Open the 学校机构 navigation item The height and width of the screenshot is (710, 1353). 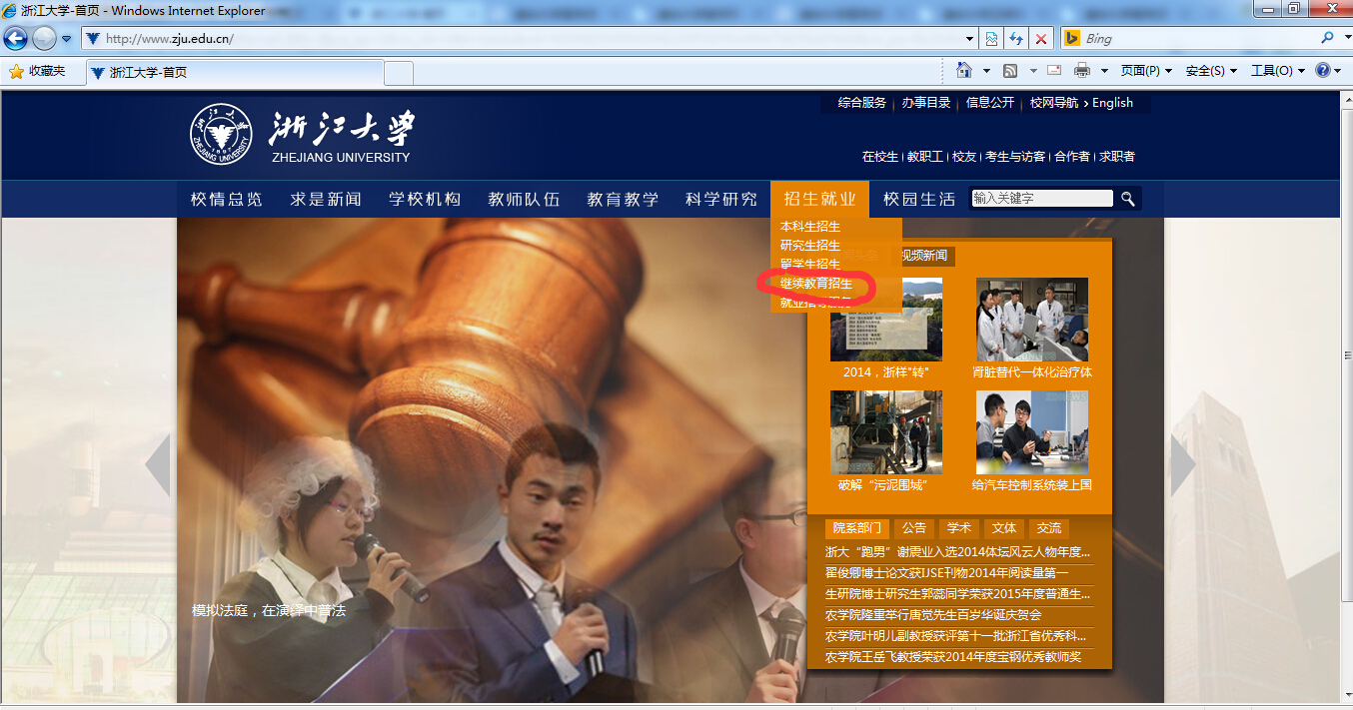click(425, 199)
